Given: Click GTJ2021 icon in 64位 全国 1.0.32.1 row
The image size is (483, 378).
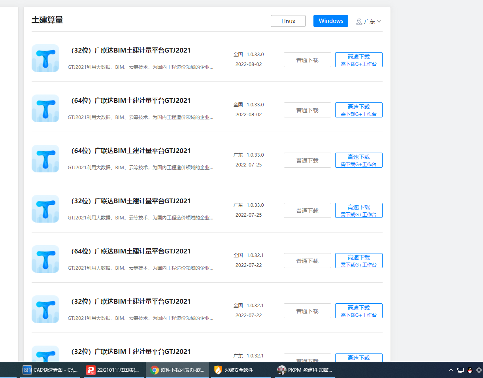Looking at the screenshot, I should (45, 259).
